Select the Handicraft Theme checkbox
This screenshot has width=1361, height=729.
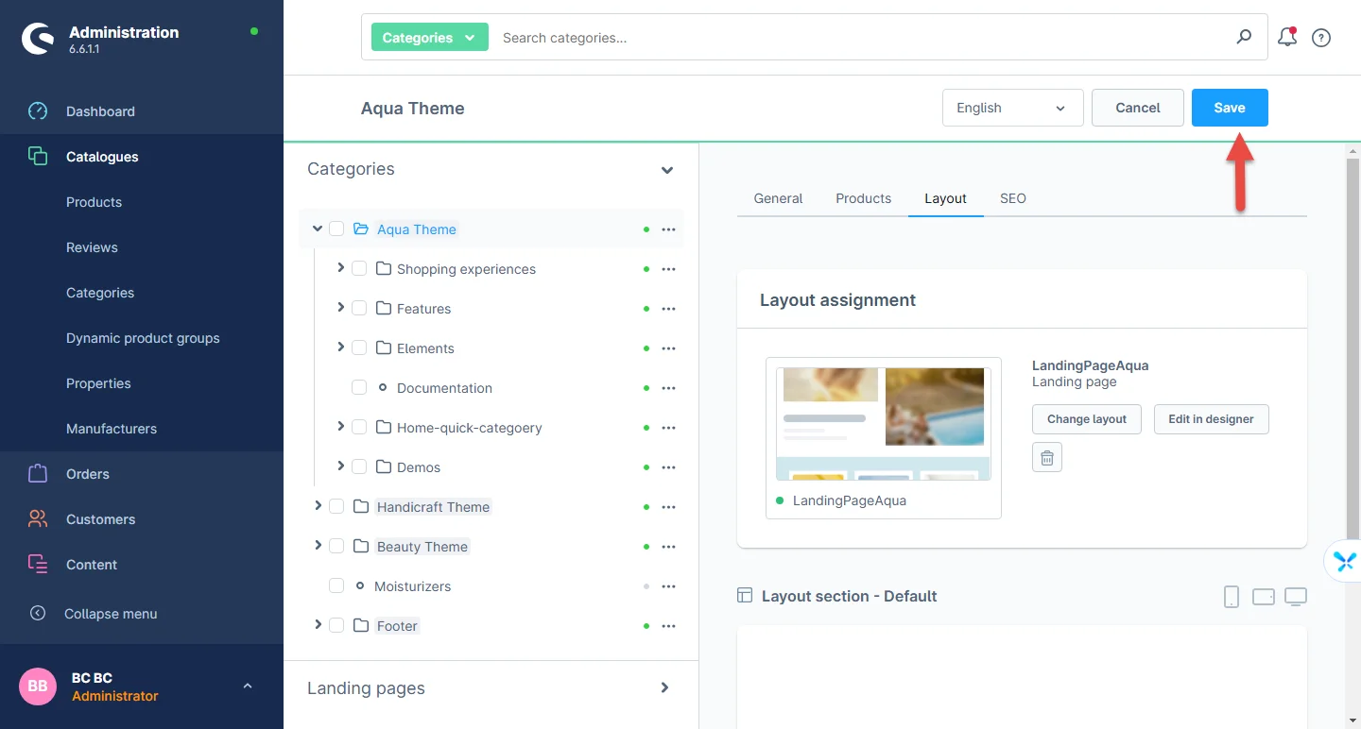click(336, 507)
